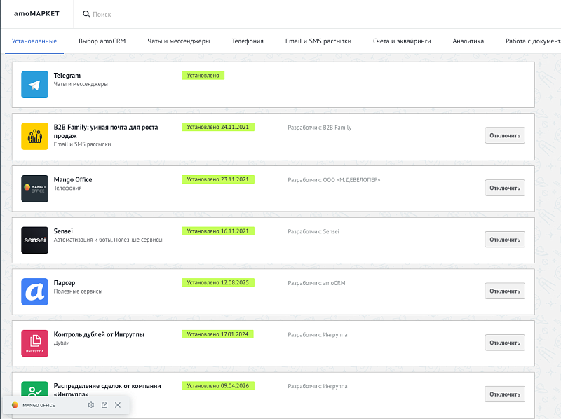Screen dimensions: 561x419
Task: Click the Установлено 12.08.2025 badge
Action: [218, 283]
